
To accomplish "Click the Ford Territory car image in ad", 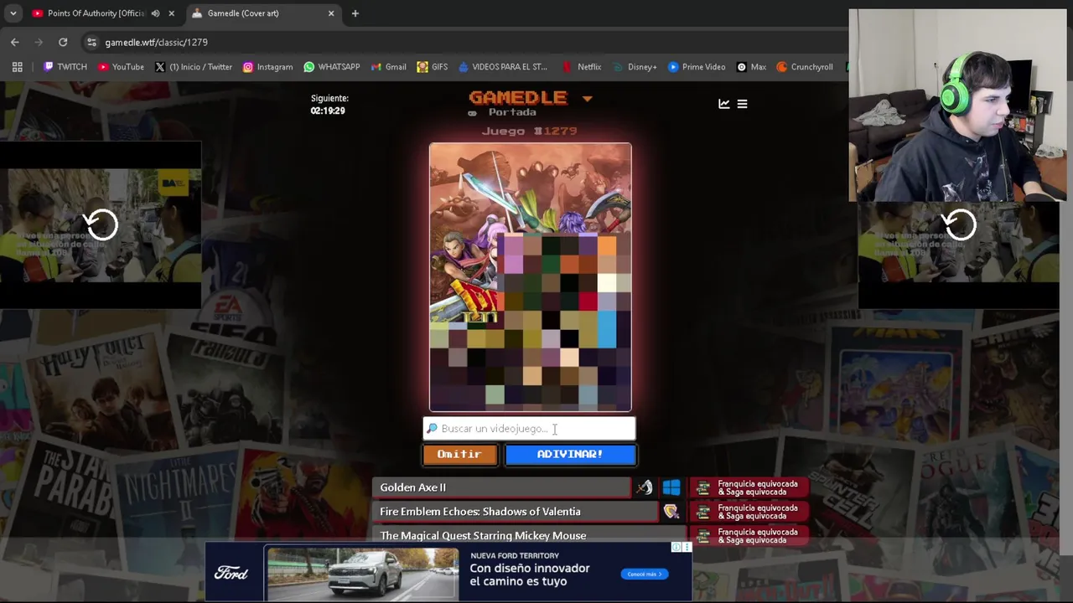I will 362,574.
